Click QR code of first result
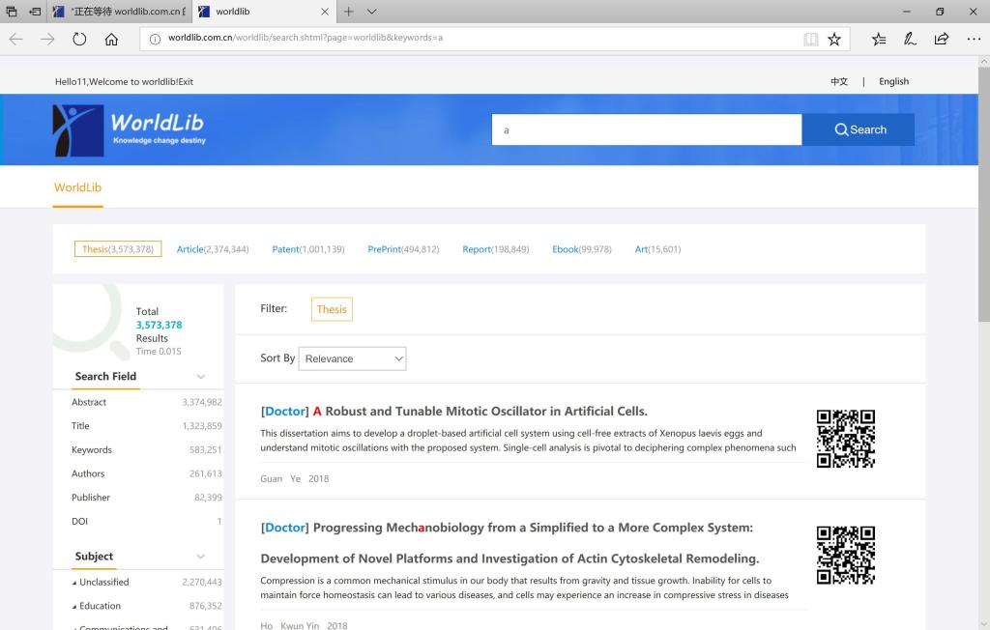The image size is (990, 630). (x=845, y=439)
